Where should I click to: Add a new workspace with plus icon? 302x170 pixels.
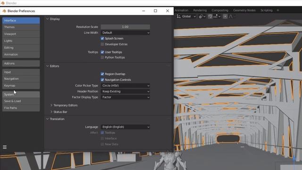pos(278,10)
